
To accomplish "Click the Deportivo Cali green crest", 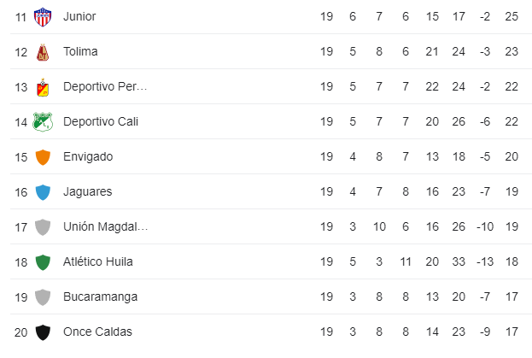I will (x=43, y=122).
